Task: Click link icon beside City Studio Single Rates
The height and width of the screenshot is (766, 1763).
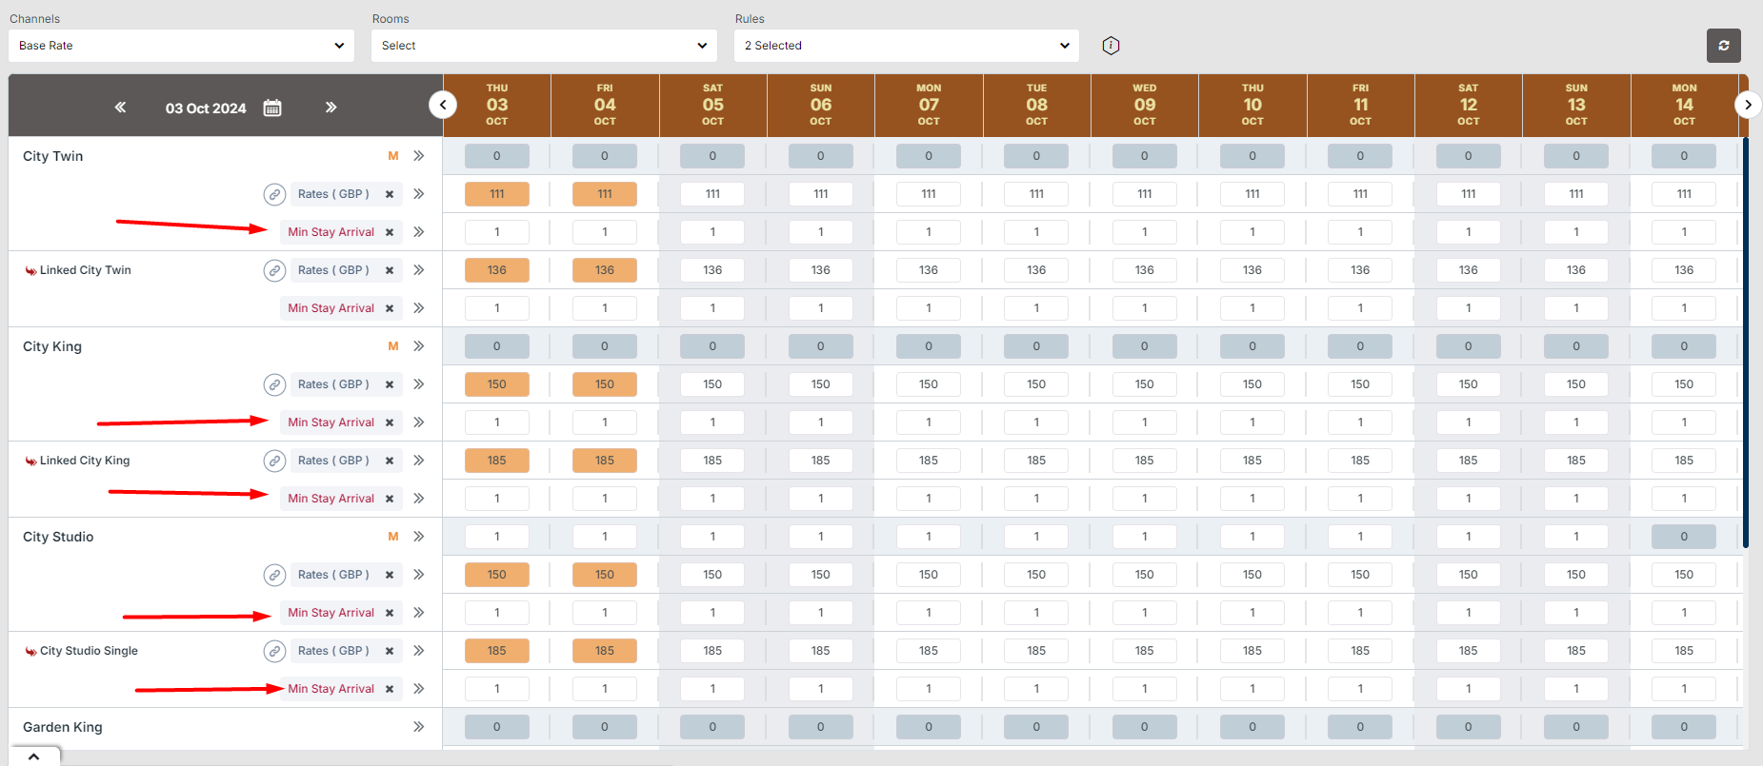Action: pyautogui.click(x=274, y=651)
